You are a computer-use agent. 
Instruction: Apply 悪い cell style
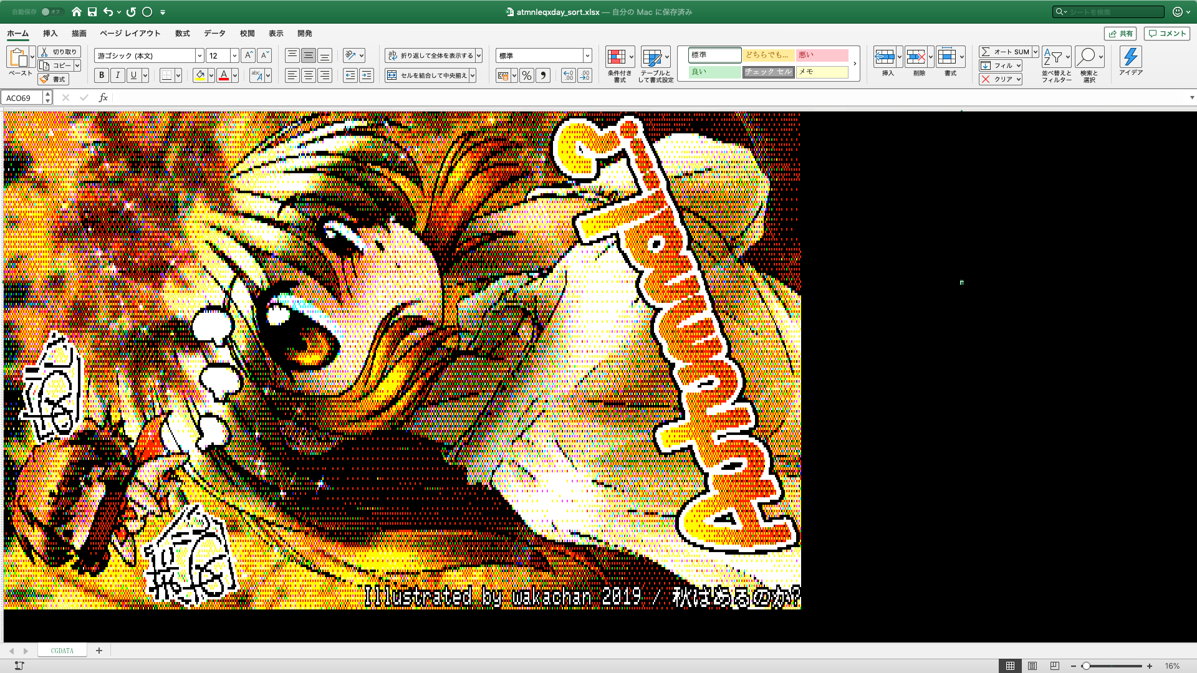pos(822,55)
